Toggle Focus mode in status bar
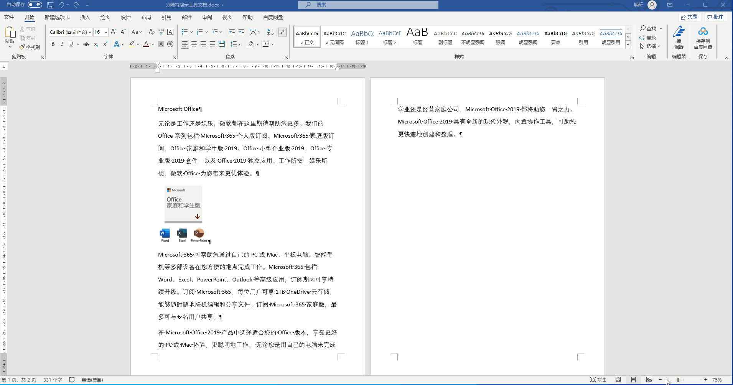Image resolution: width=733 pixels, height=385 pixels. [x=598, y=380]
